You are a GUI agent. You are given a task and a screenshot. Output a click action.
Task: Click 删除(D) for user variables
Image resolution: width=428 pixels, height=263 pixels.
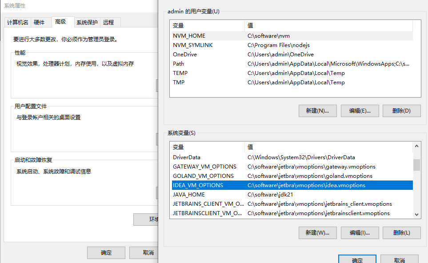tap(401, 111)
